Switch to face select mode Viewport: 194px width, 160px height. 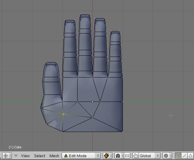[191, 156]
